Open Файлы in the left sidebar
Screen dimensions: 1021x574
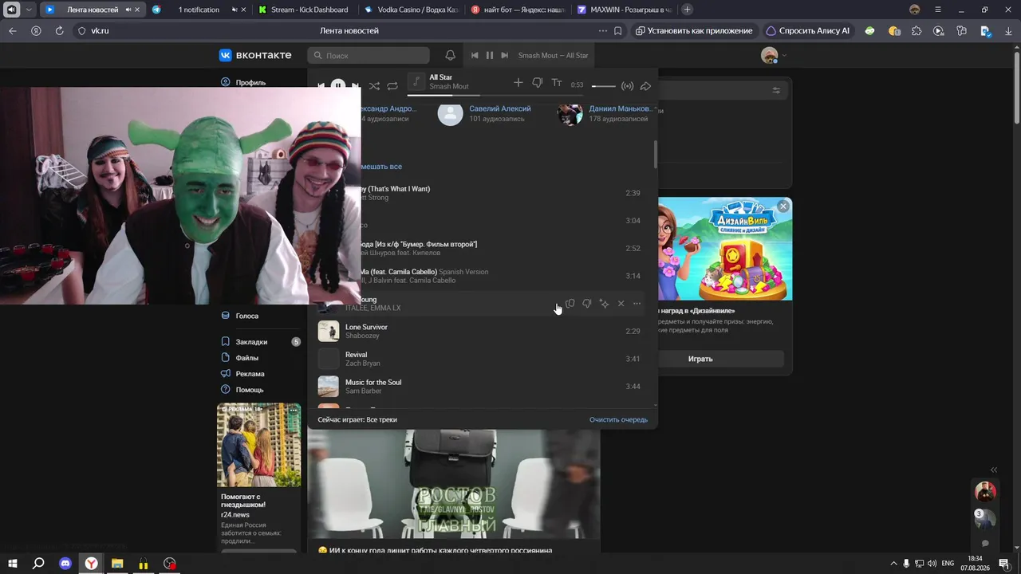[246, 358]
